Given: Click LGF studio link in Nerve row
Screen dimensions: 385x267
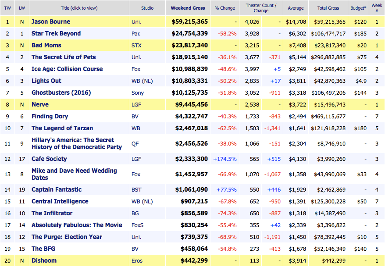Looking at the screenshot, I should (x=136, y=104).
